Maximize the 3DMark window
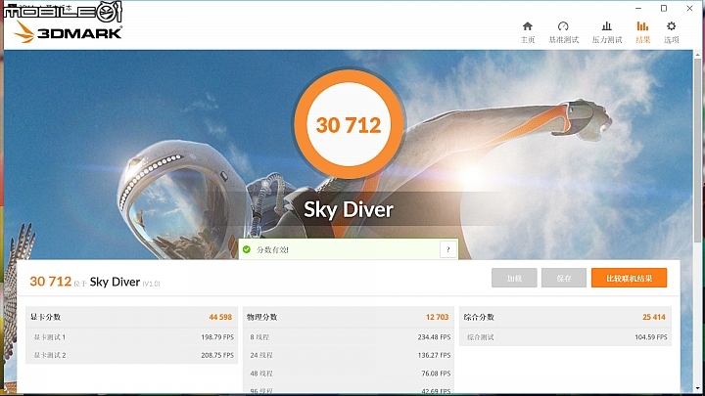Viewport: 705px width, 396px height. [664, 9]
